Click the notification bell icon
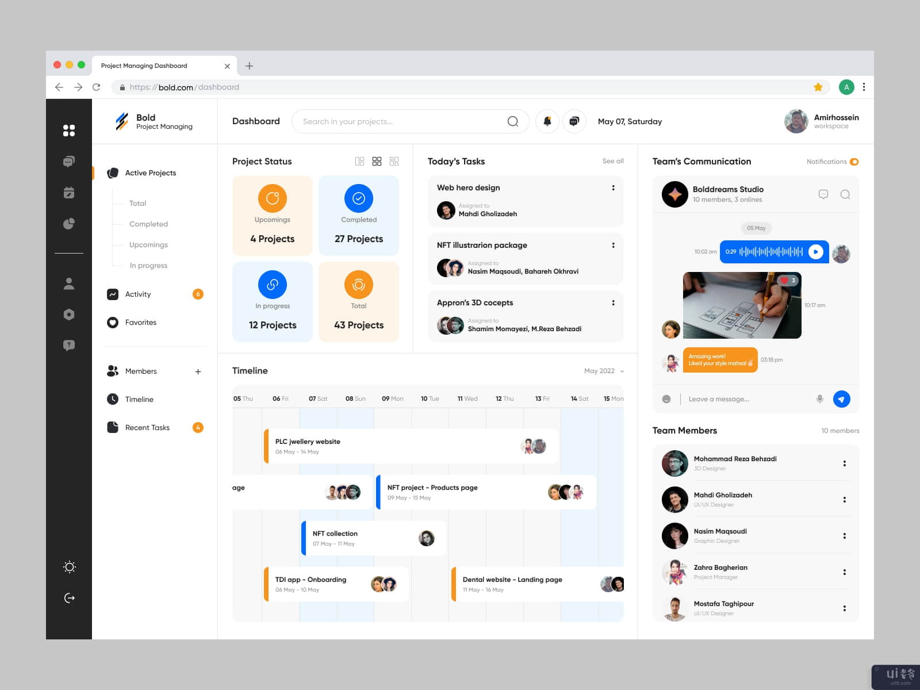This screenshot has width=920, height=690. [x=547, y=121]
